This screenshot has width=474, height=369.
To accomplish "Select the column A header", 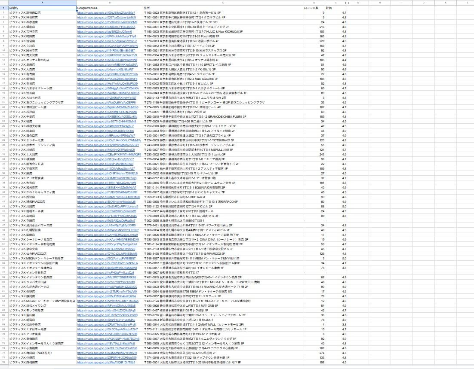I will (x=42, y=3).
